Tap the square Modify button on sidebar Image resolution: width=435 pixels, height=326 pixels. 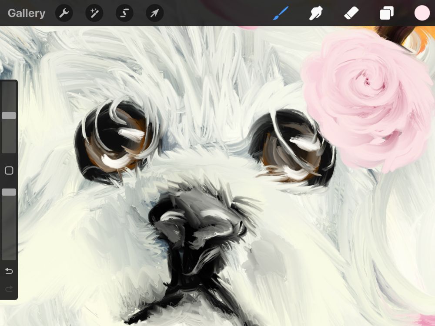pos(9,170)
